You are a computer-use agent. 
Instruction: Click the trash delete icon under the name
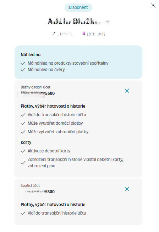[x=84, y=33]
